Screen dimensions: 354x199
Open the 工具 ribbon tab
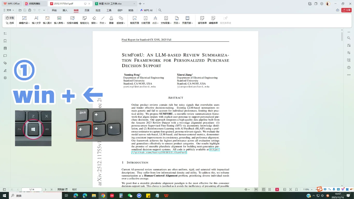pyautogui.click(x=109, y=10)
